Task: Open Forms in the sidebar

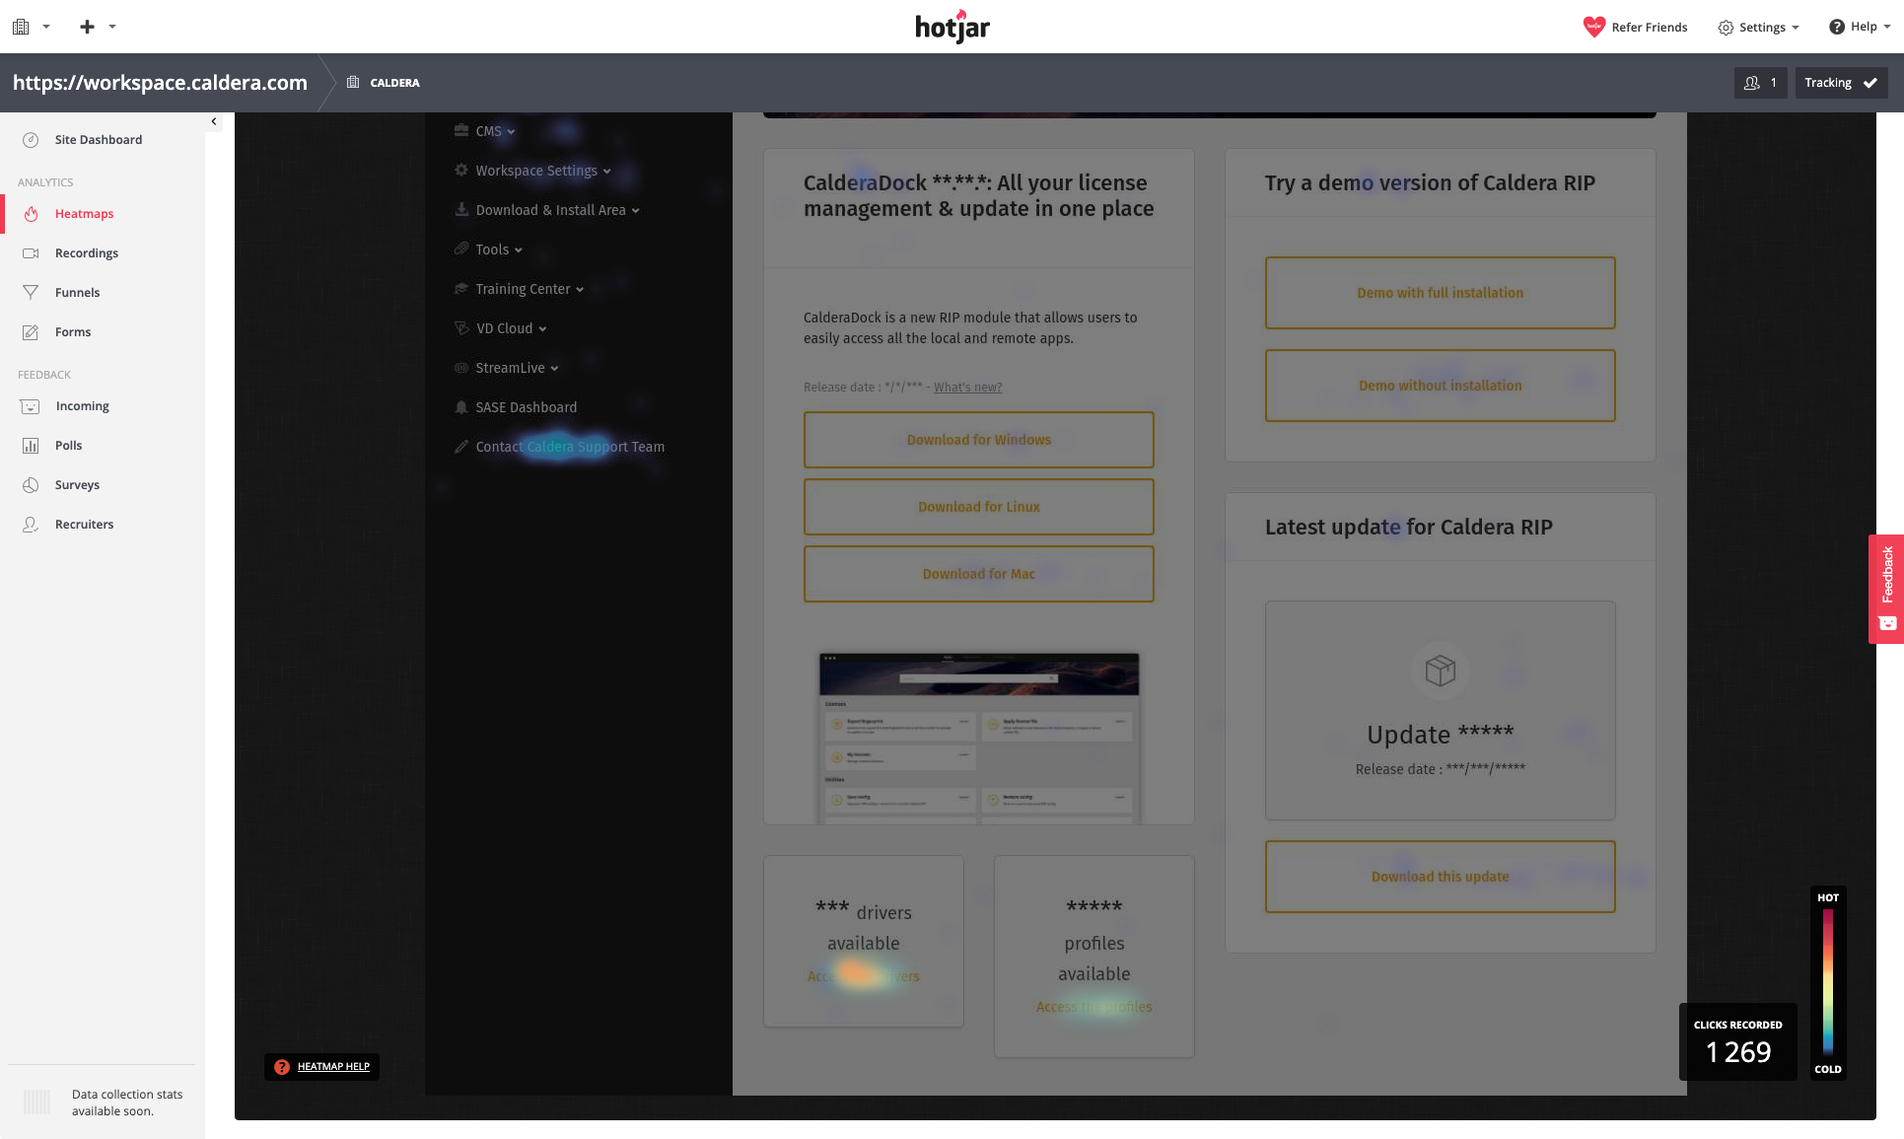Action: pos(73,332)
